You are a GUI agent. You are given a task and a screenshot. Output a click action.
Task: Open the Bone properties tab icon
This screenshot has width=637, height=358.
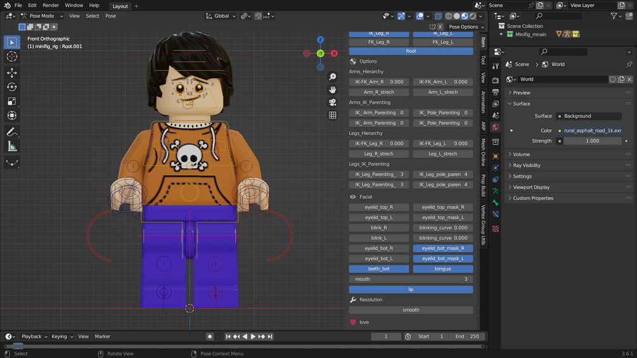pyautogui.click(x=496, y=203)
